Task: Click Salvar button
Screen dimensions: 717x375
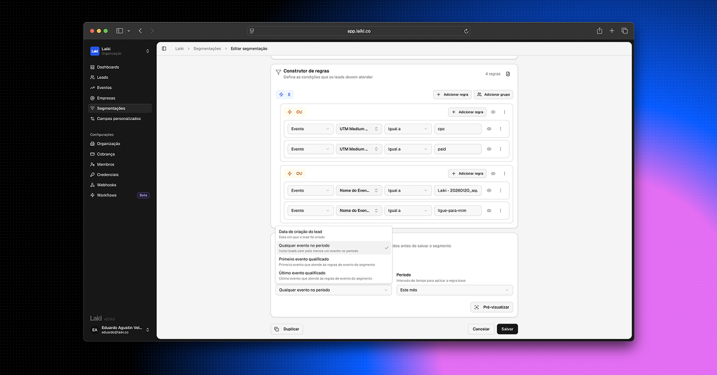Action: [507, 329]
